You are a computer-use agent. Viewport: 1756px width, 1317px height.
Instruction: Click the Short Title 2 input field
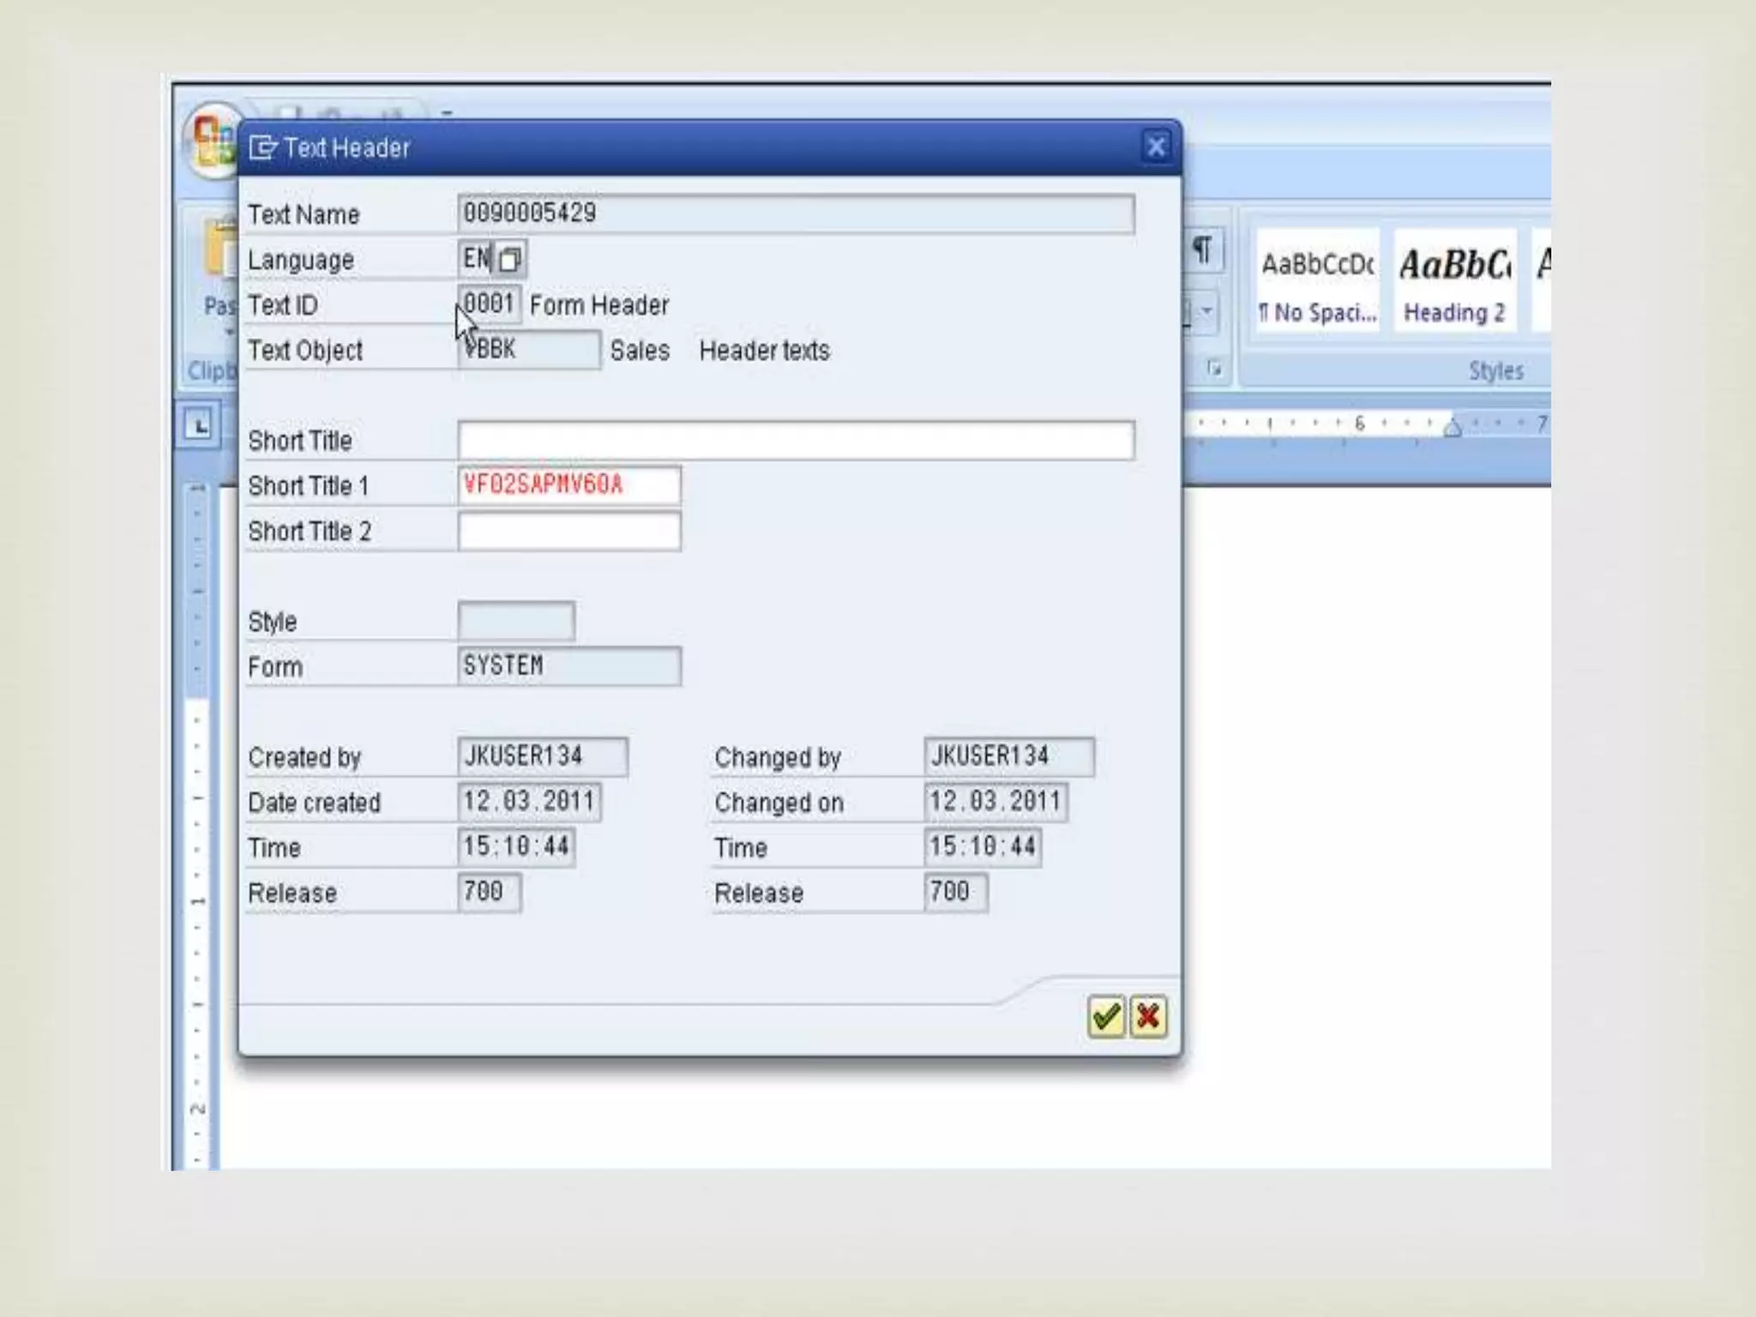pyautogui.click(x=568, y=532)
